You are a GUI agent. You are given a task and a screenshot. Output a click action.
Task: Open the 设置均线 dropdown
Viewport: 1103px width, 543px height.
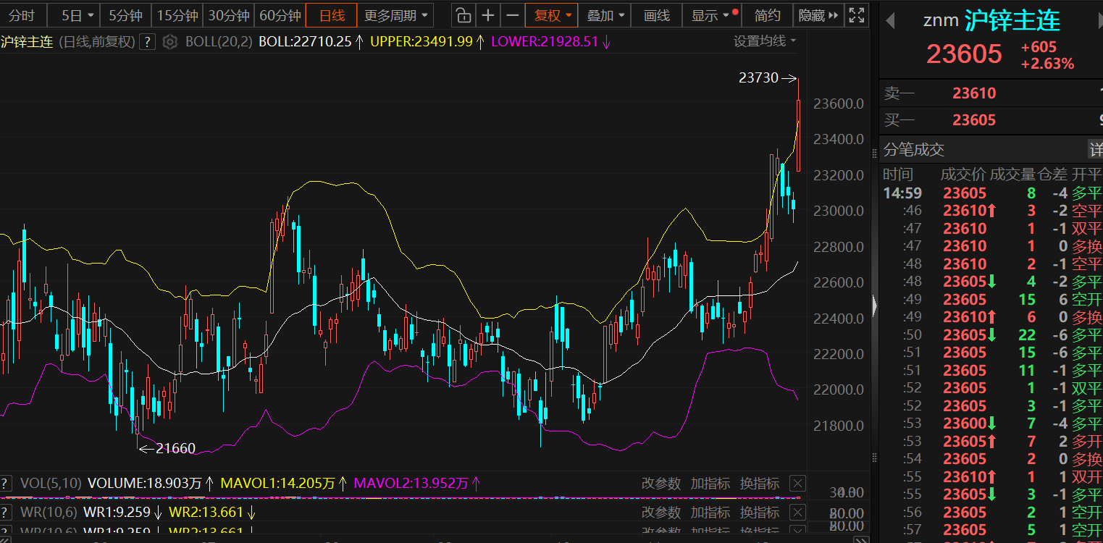[x=764, y=41]
